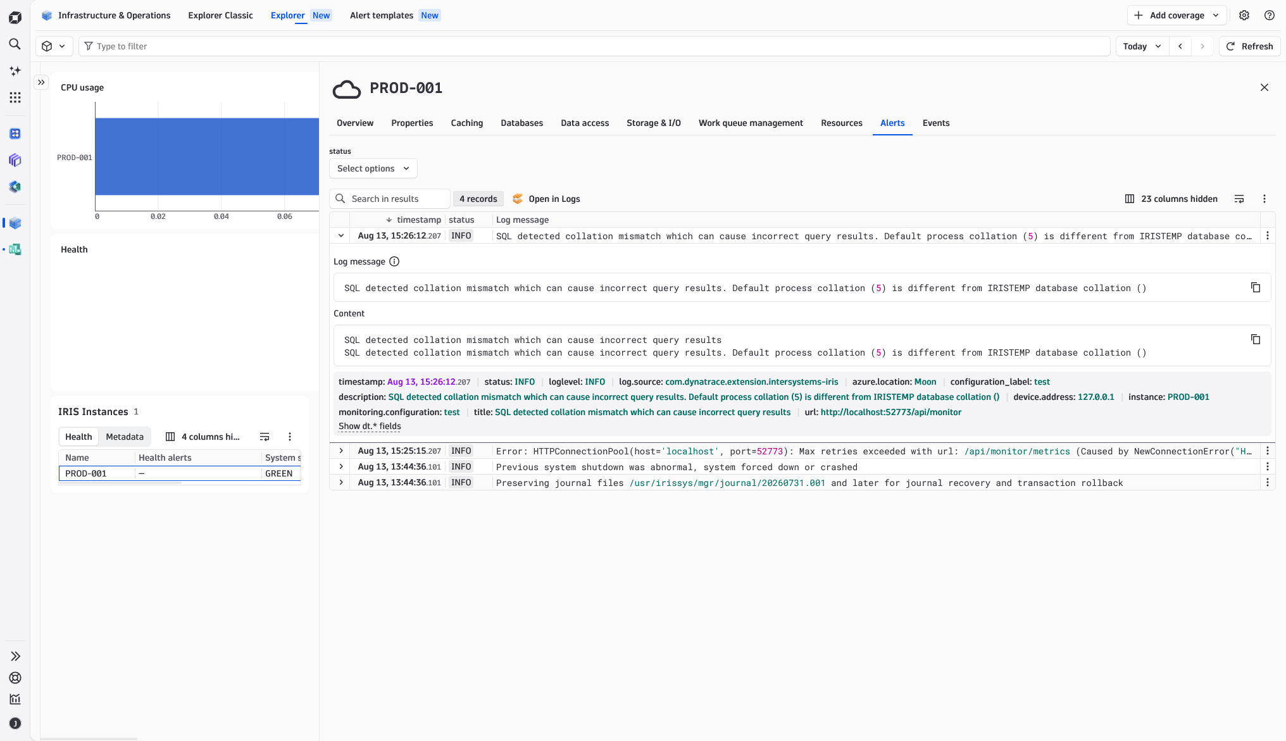Open Explorer Classic in top navigation
This screenshot has height=741, width=1286.
tap(220, 15)
